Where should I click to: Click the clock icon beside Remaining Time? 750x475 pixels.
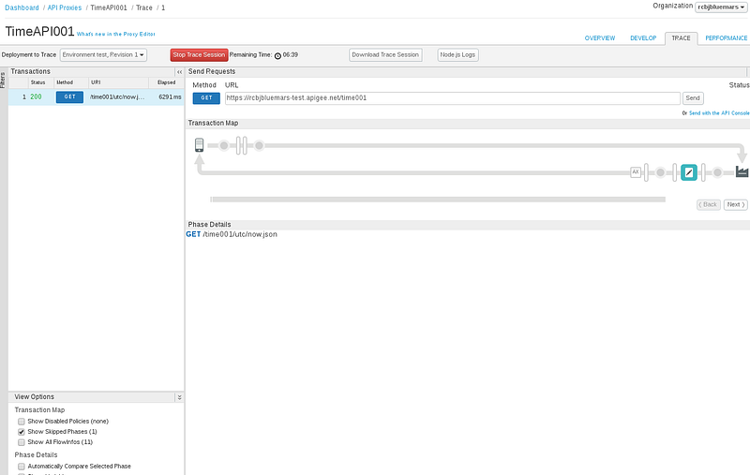[x=277, y=55]
